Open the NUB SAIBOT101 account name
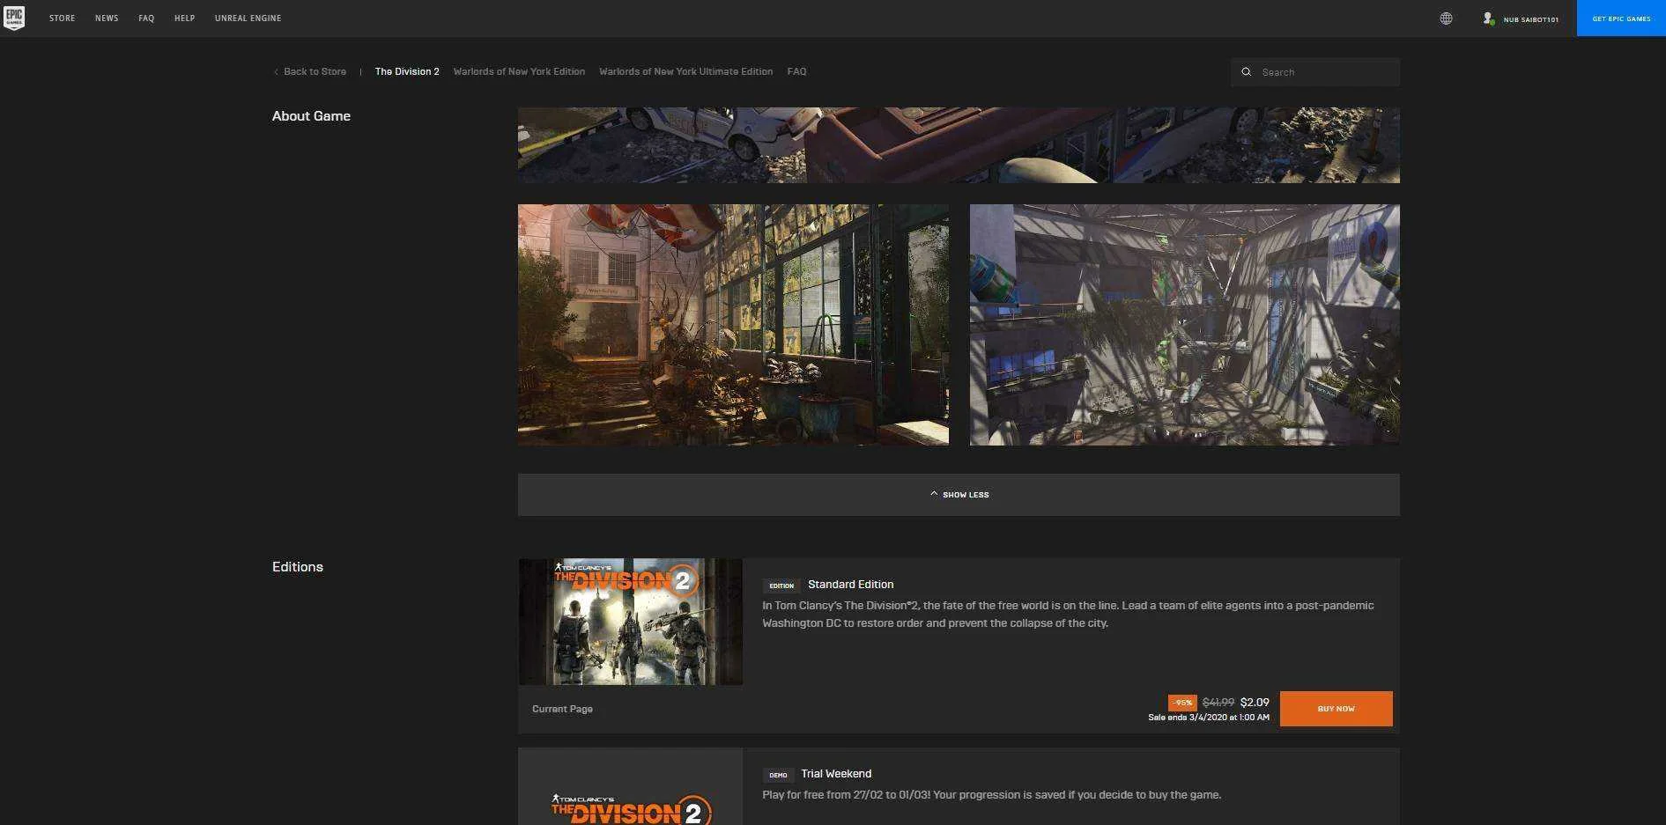 tap(1530, 19)
